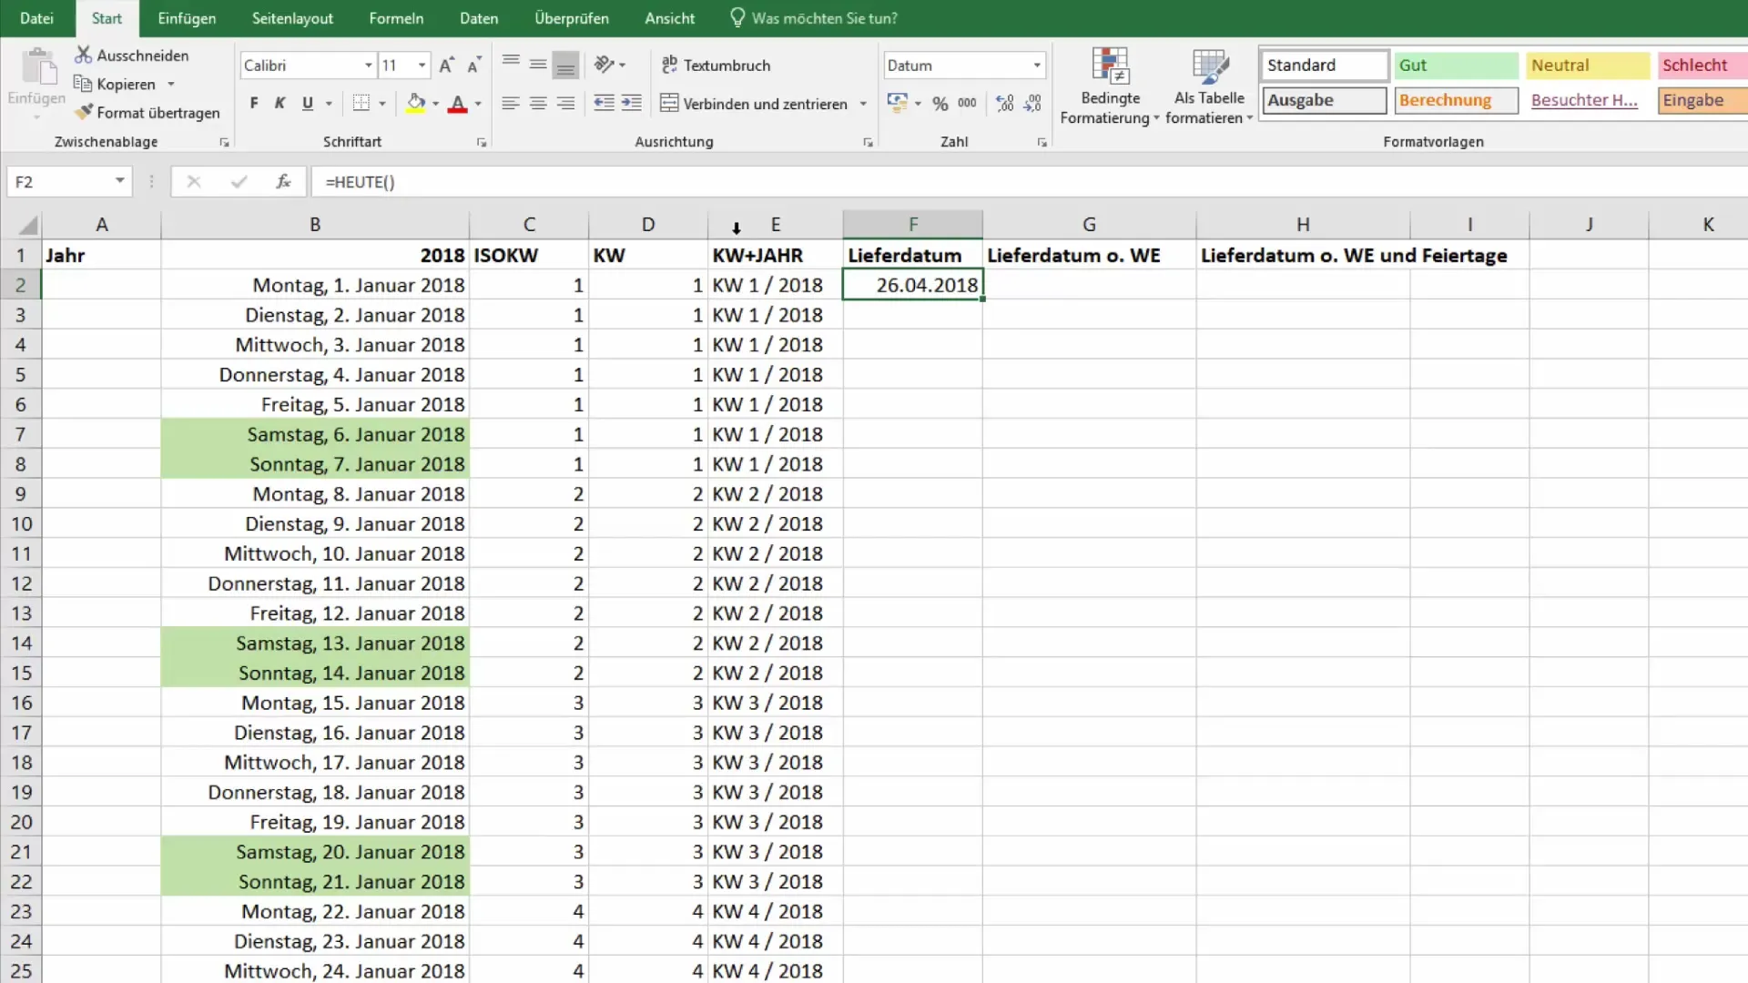Switch to the Überprüfen tab
Image resolution: width=1748 pixels, height=983 pixels.
coord(572,18)
